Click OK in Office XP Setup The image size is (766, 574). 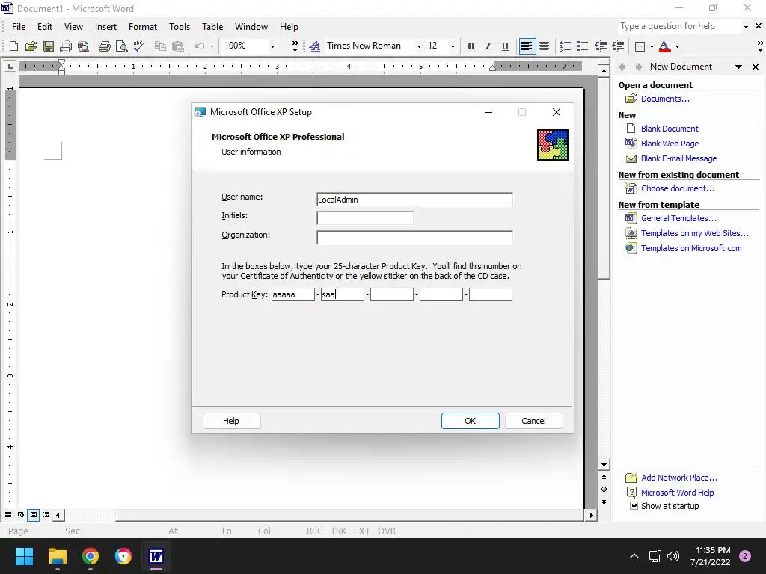[470, 421]
